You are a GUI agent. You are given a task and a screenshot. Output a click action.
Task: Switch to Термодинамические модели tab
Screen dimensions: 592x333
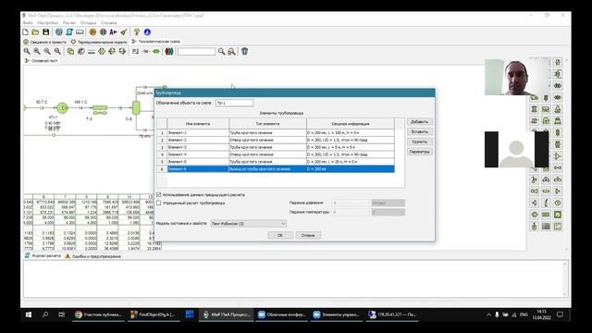click(99, 42)
